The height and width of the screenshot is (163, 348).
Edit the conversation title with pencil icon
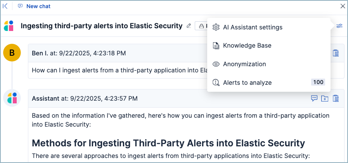click(x=189, y=26)
